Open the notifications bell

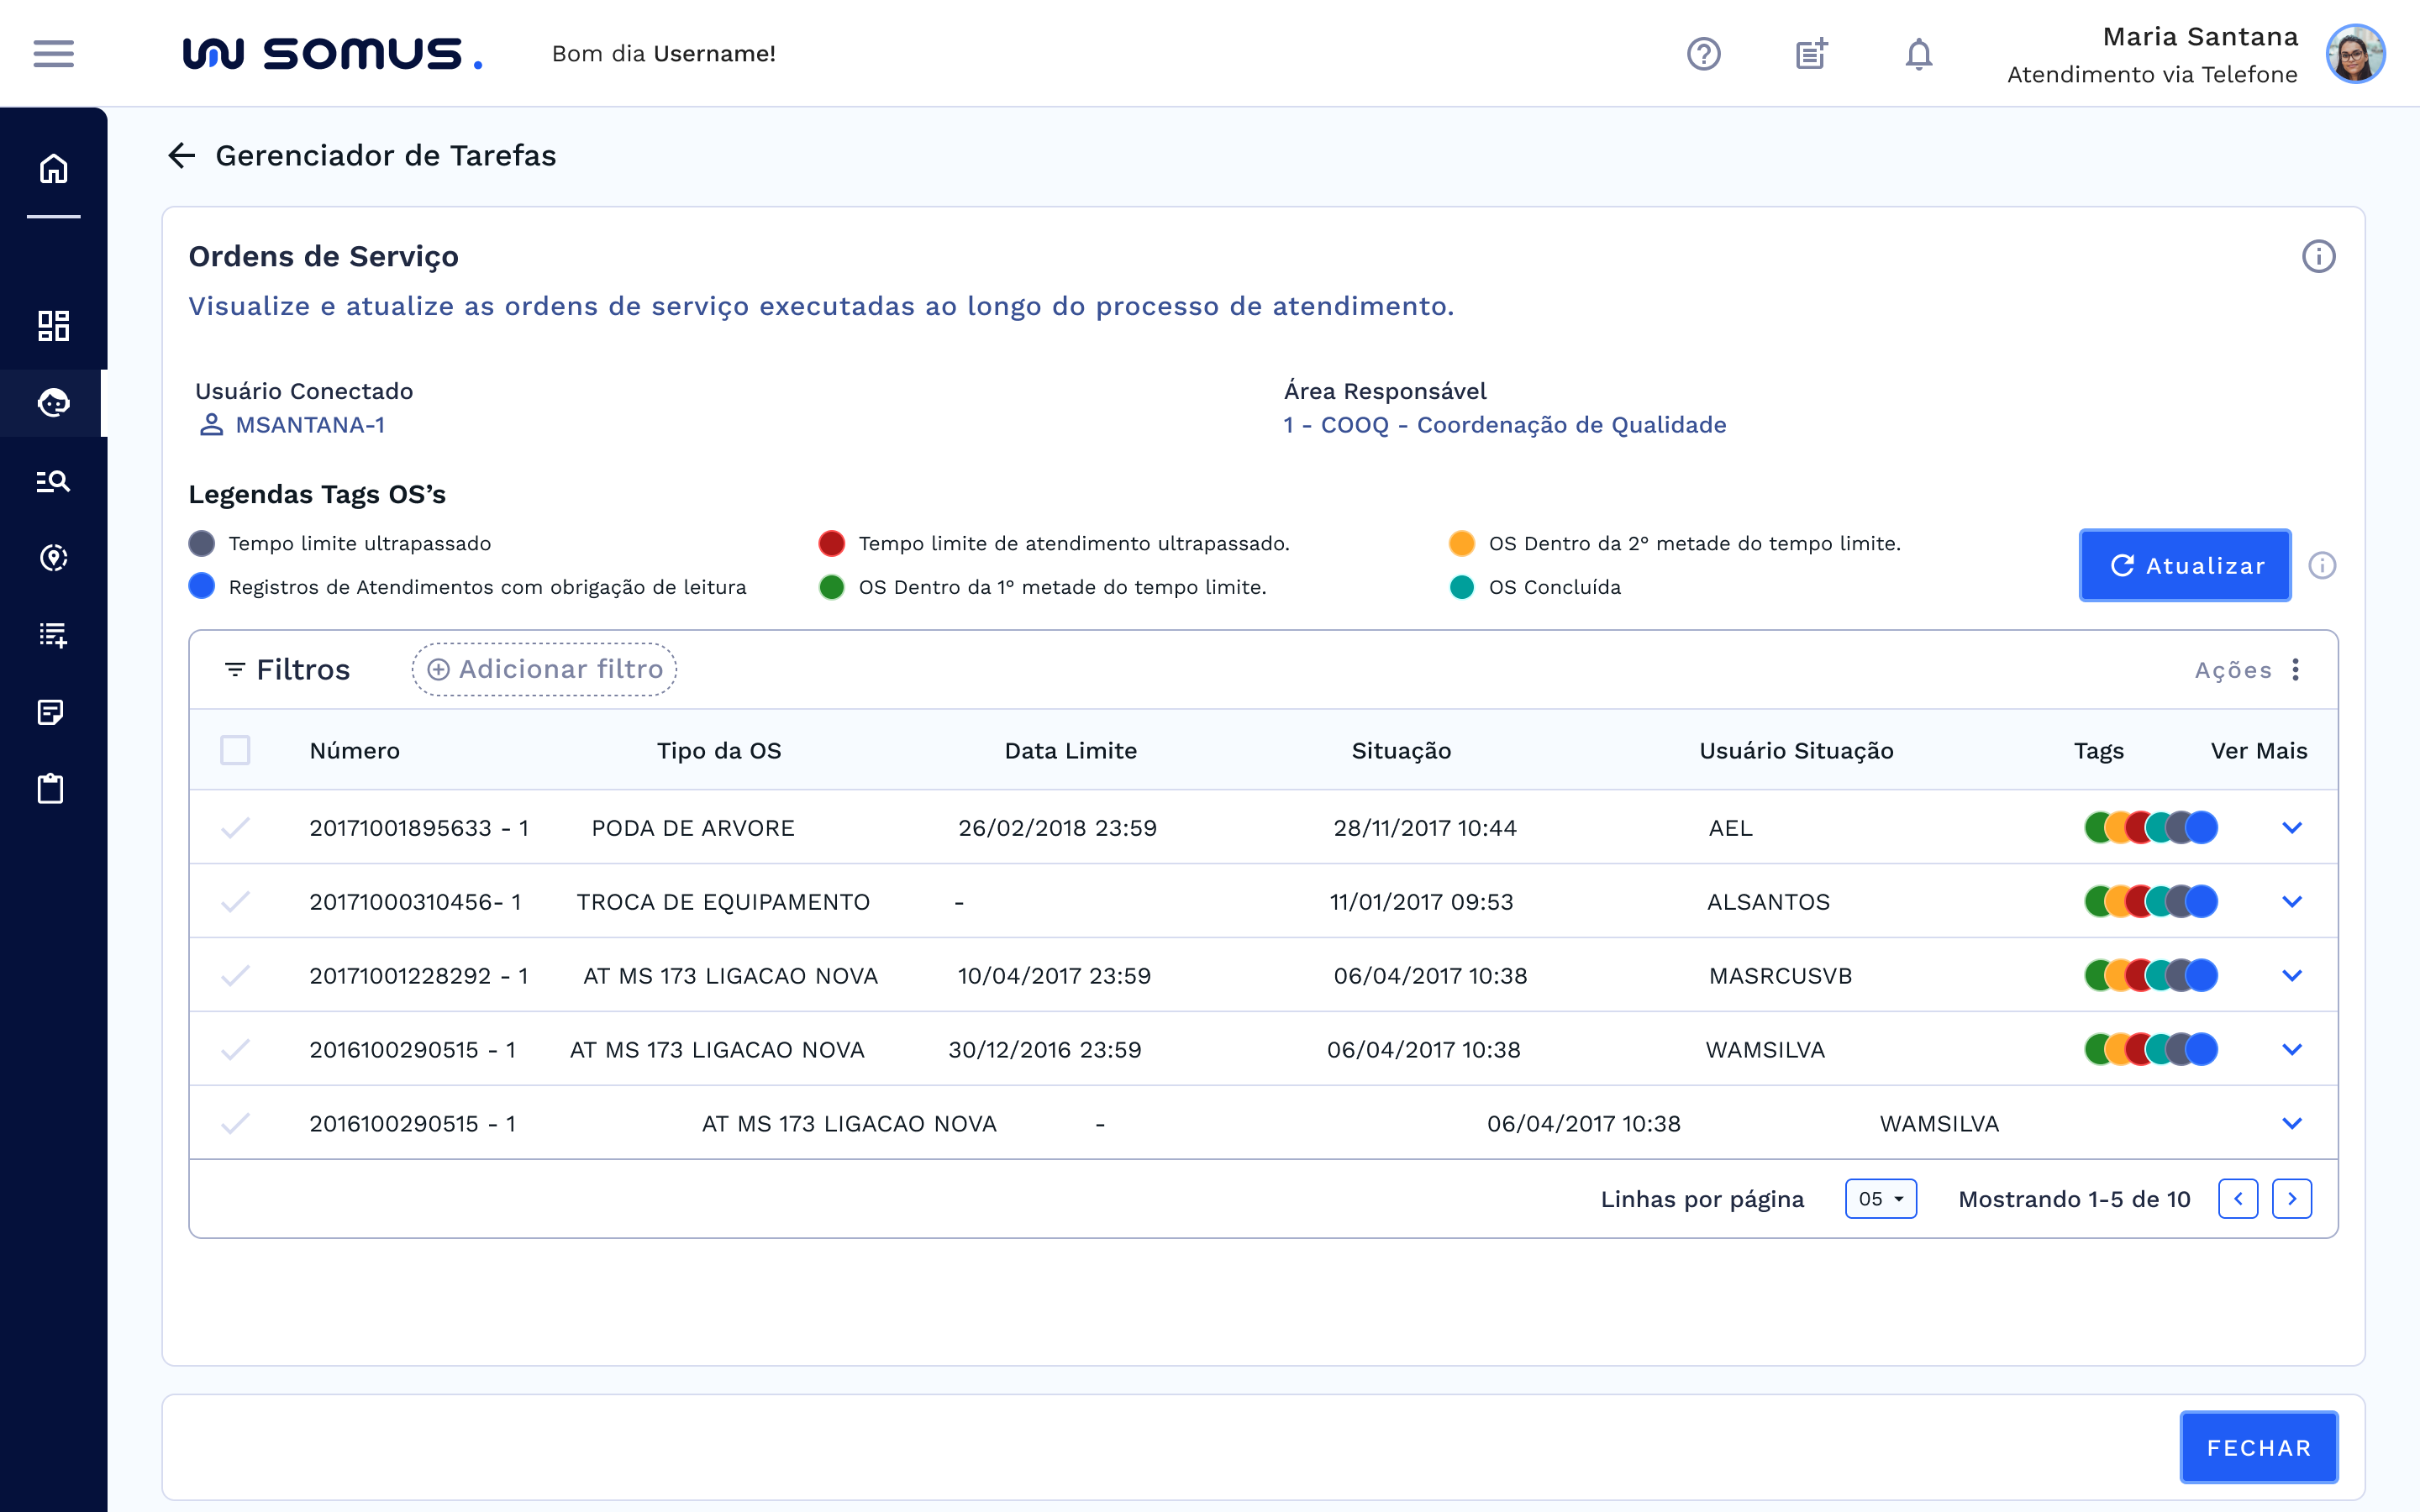pyautogui.click(x=1918, y=53)
